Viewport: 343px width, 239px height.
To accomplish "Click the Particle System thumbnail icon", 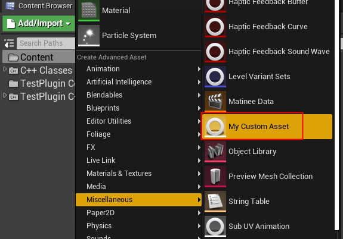I will 89,36.
